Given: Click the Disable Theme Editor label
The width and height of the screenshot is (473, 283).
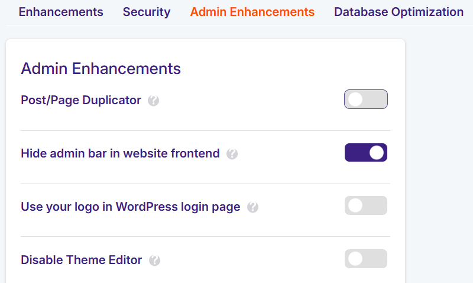Looking at the screenshot, I should [x=81, y=260].
